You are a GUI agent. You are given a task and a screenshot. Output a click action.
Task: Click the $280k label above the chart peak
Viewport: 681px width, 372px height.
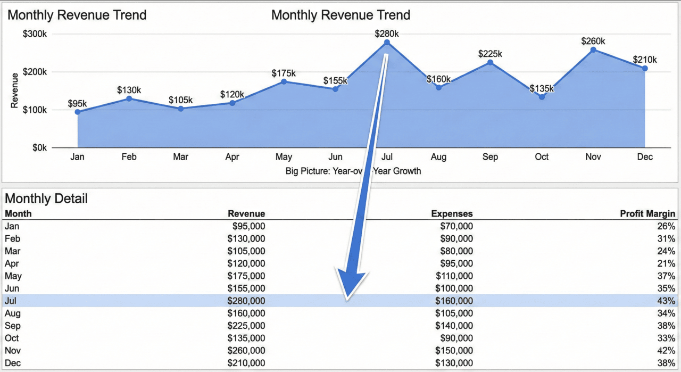click(x=386, y=34)
